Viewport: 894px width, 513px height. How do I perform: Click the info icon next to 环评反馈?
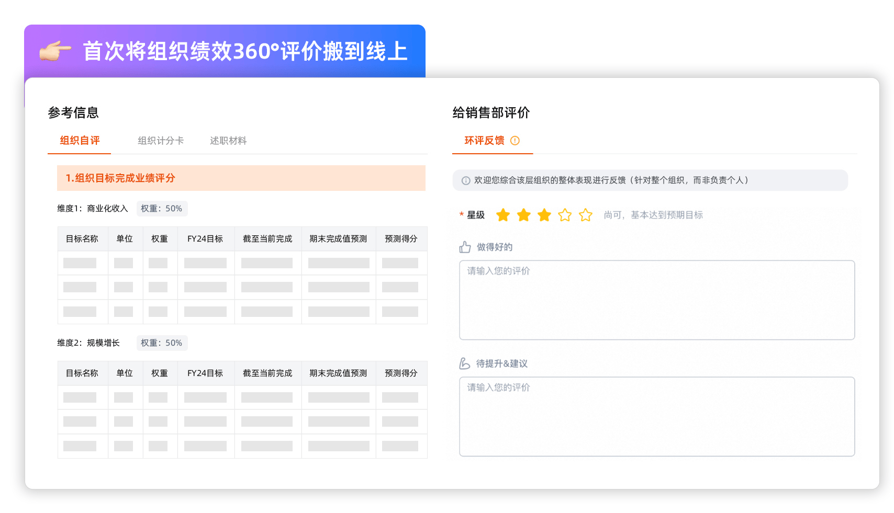(515, 141)
